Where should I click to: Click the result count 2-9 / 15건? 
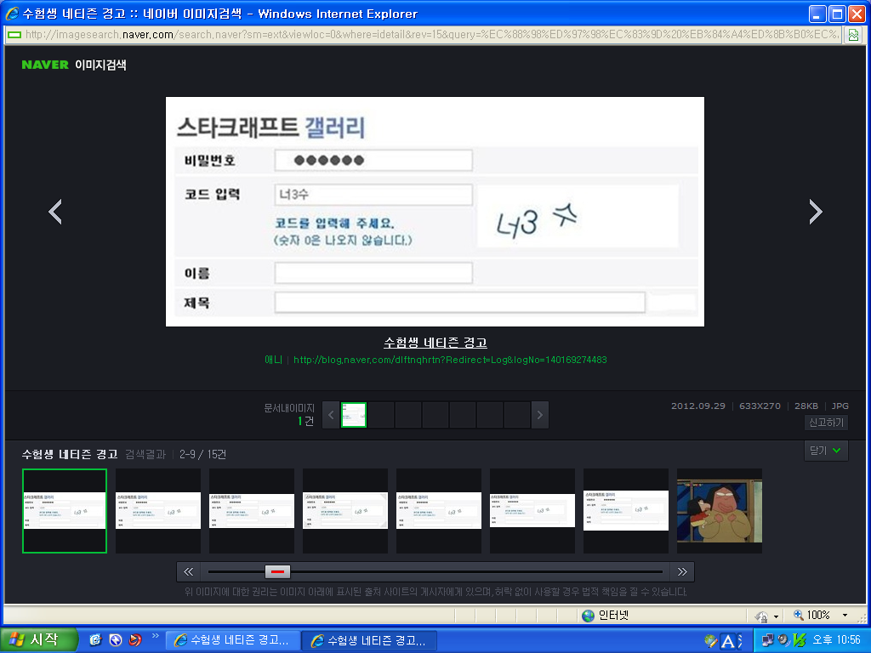pos(202,455)
